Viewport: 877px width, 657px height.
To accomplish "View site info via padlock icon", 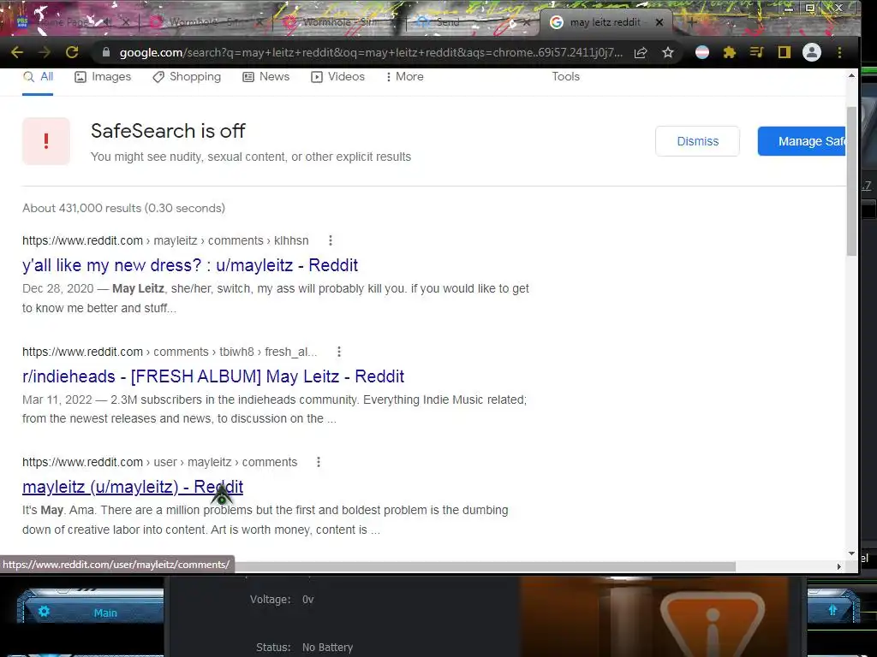I will pos(105,52).
